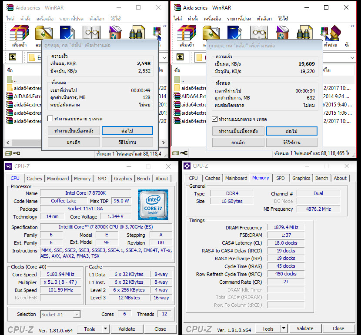Click horizontal scrollbar left arrow in left WinRAR
The width and height of the screenshot is (361, 335).
(x=8, y=143)
